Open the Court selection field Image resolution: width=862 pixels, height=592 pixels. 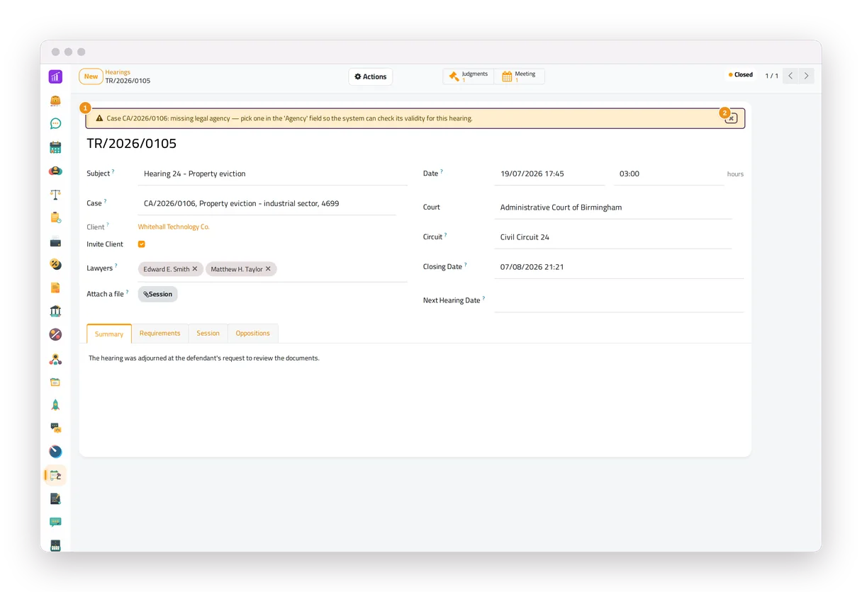tap(613, 207)
